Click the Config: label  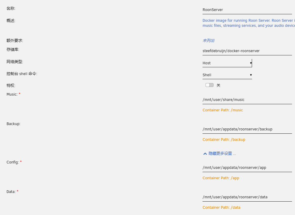point(13,162)
